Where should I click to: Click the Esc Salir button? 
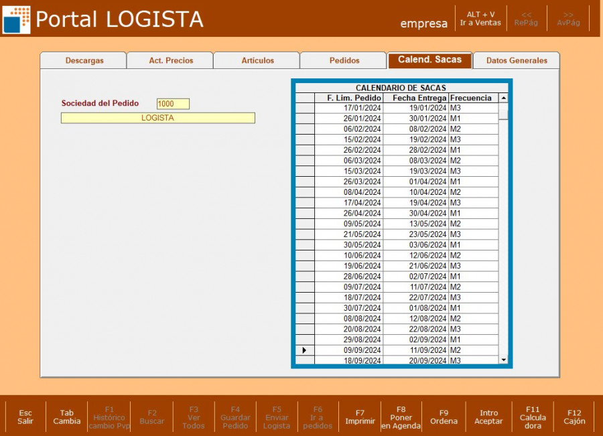pos(25,417)
